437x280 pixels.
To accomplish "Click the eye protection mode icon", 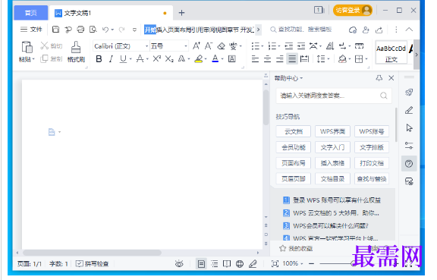I will (x=179, y=263).
